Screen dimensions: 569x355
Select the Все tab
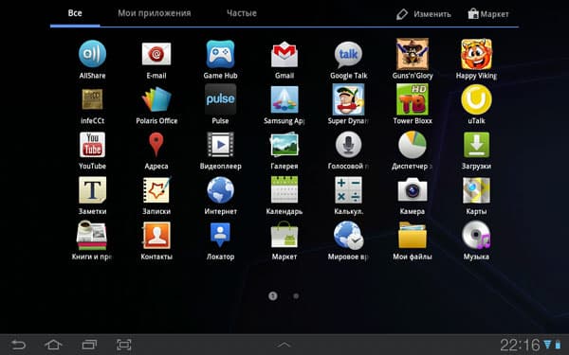point(75,13)
